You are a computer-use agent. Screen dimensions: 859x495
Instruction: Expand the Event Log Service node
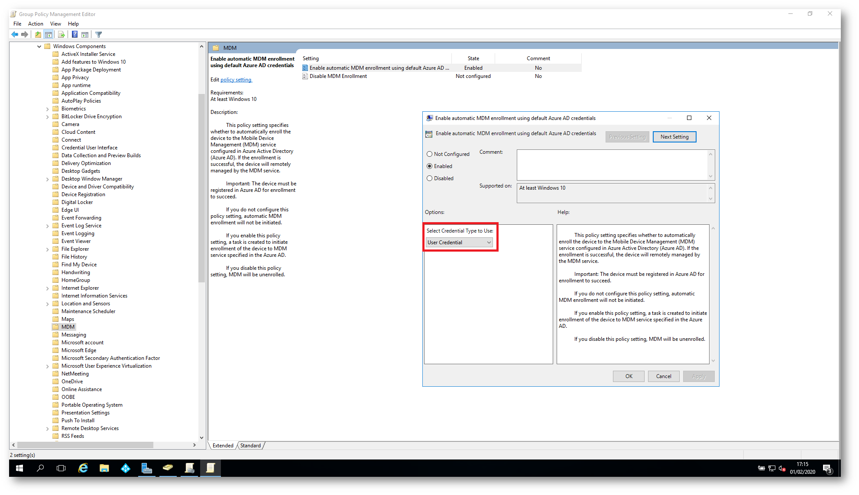[x=47, y=226]
